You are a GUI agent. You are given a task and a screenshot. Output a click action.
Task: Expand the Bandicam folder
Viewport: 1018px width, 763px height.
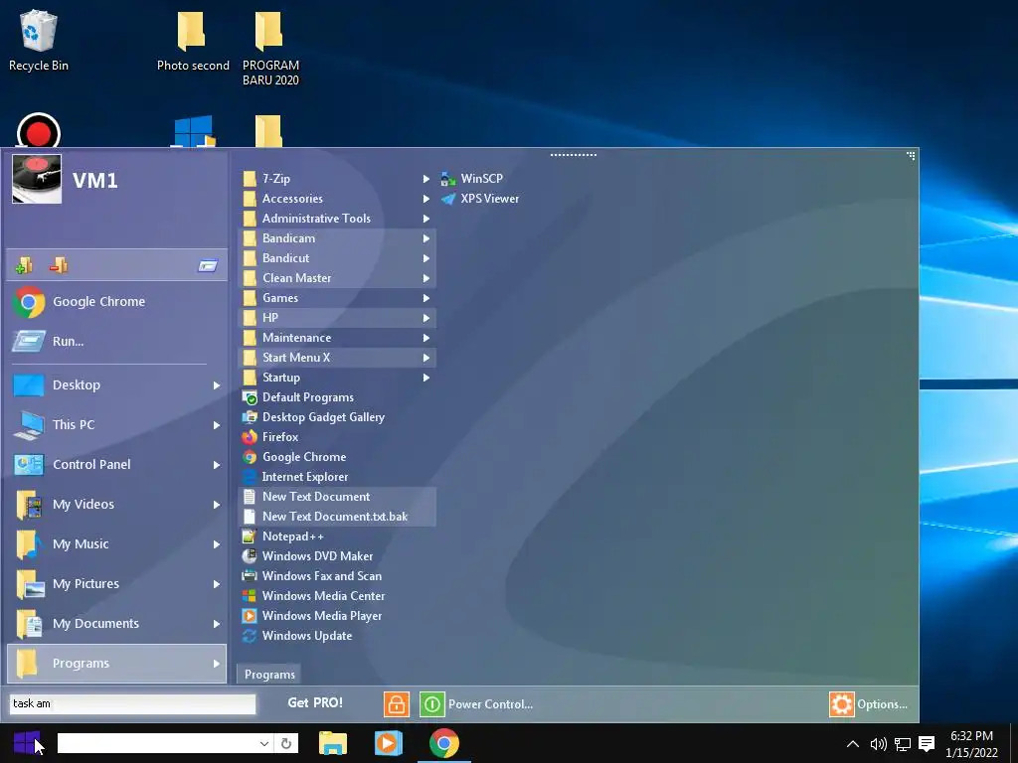coord(338,238)
